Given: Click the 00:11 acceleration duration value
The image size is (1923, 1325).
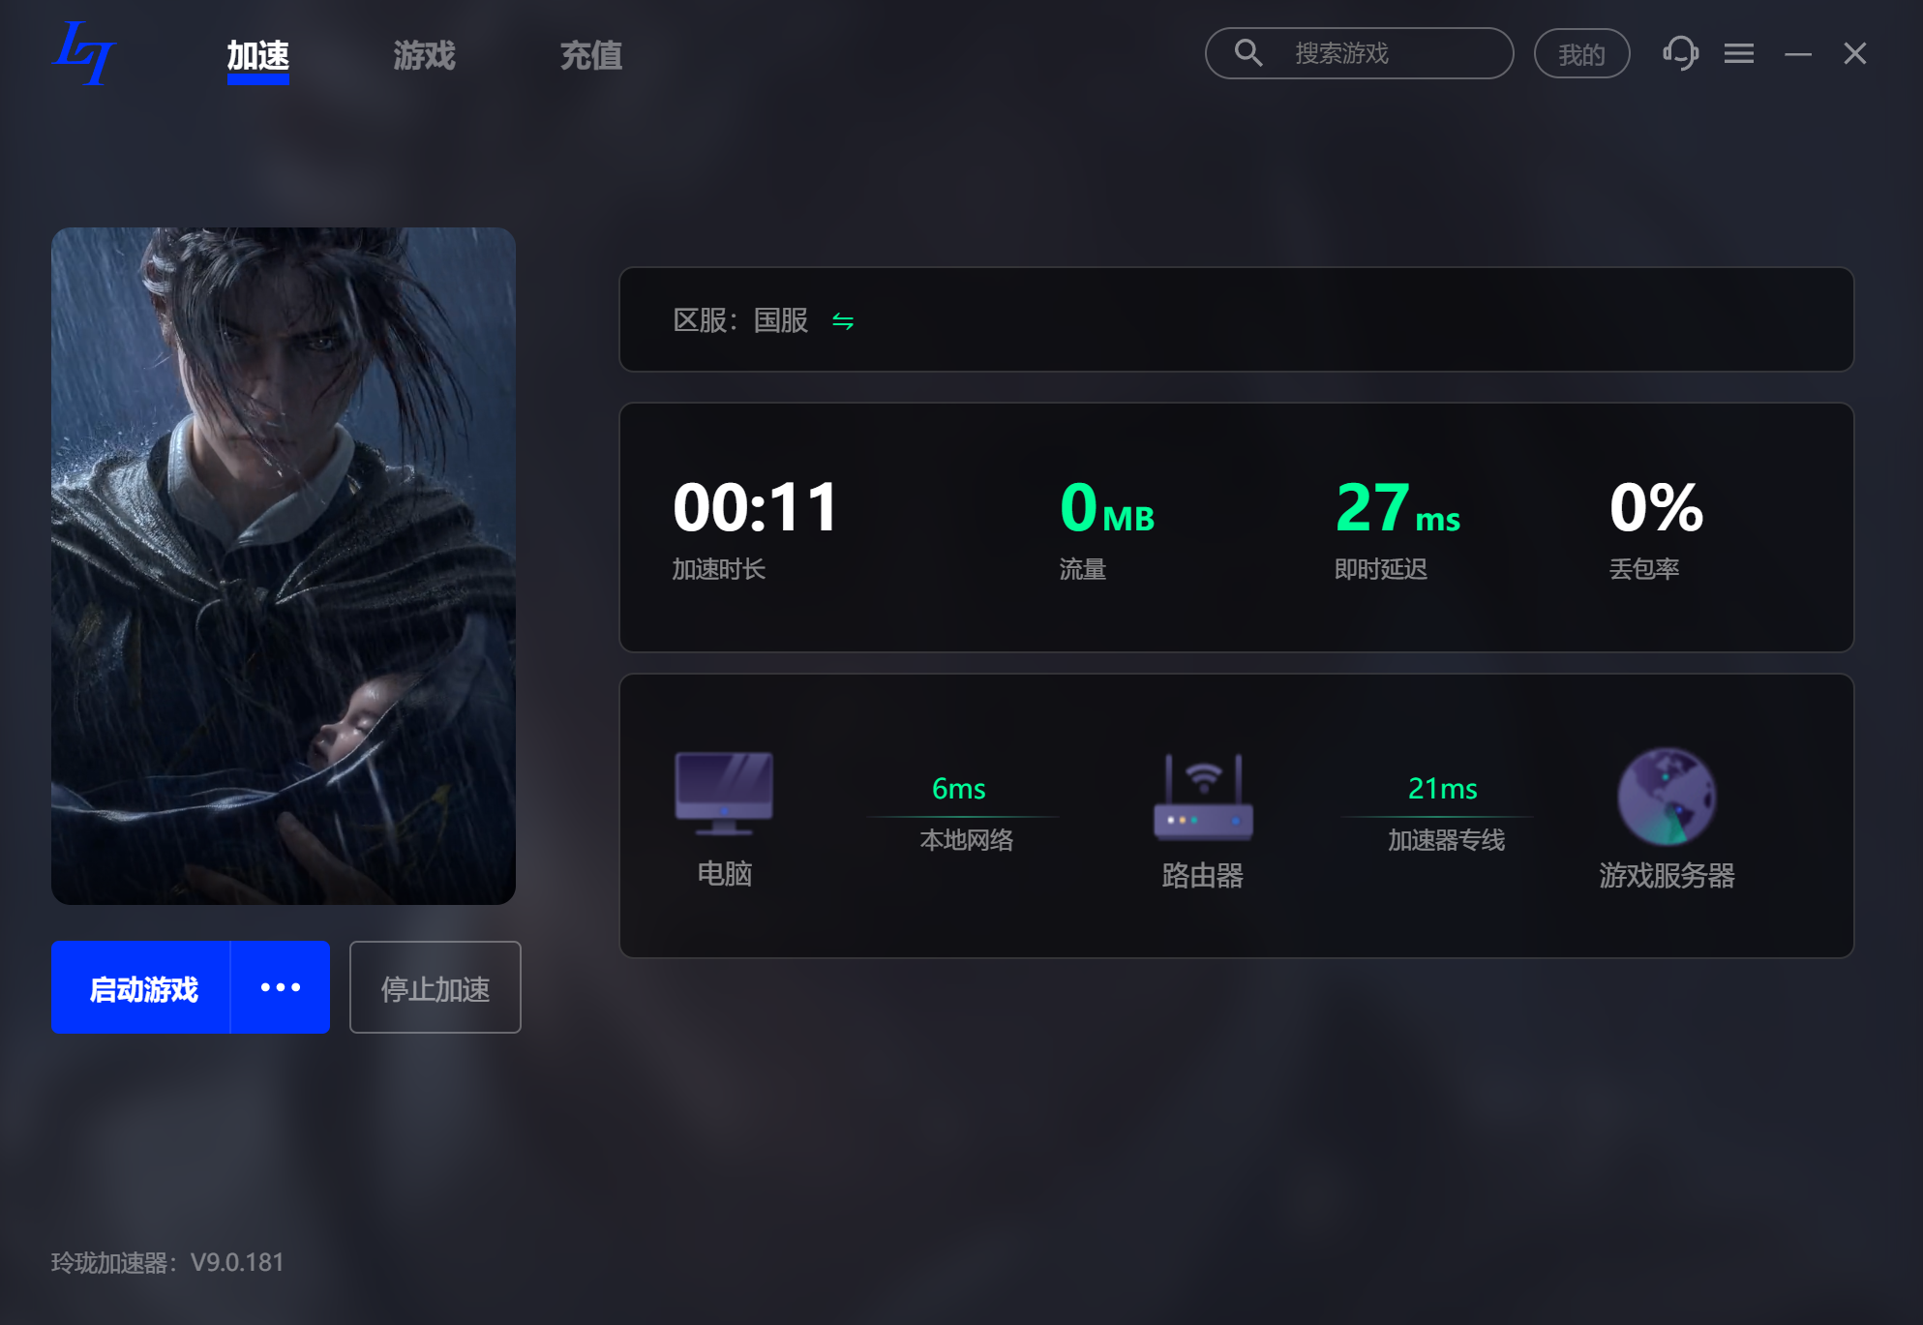Looking at the screenshot, I should [755, 508].
